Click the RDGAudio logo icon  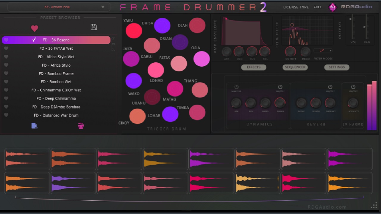332,7
